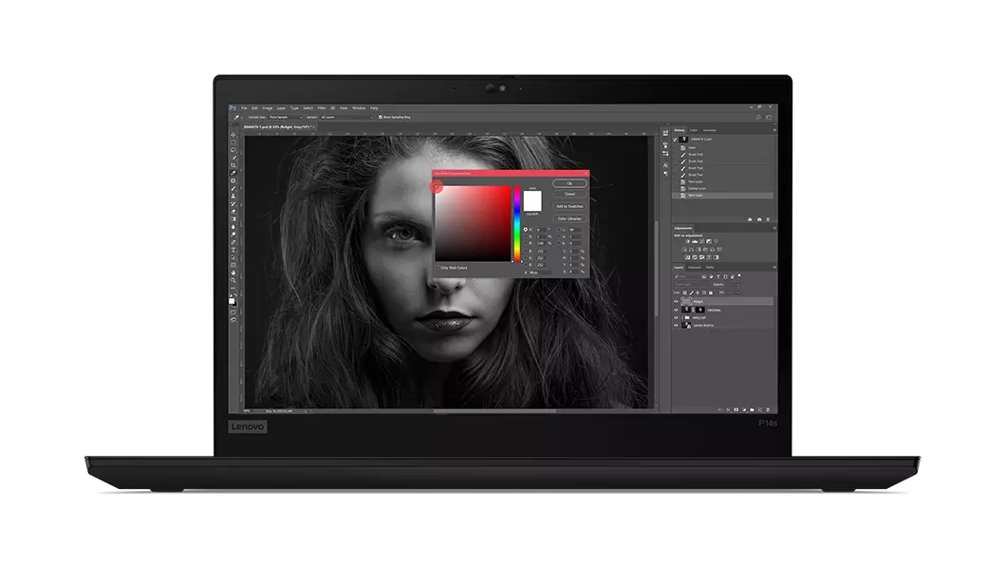Select the Hand tool

click(x=233, y=274)
